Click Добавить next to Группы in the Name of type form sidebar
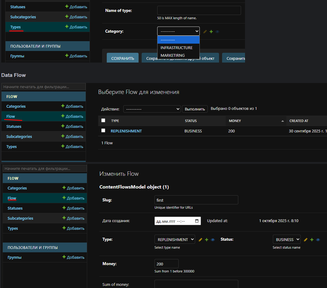Screen dimensions: 327x288 pos(76,56)
